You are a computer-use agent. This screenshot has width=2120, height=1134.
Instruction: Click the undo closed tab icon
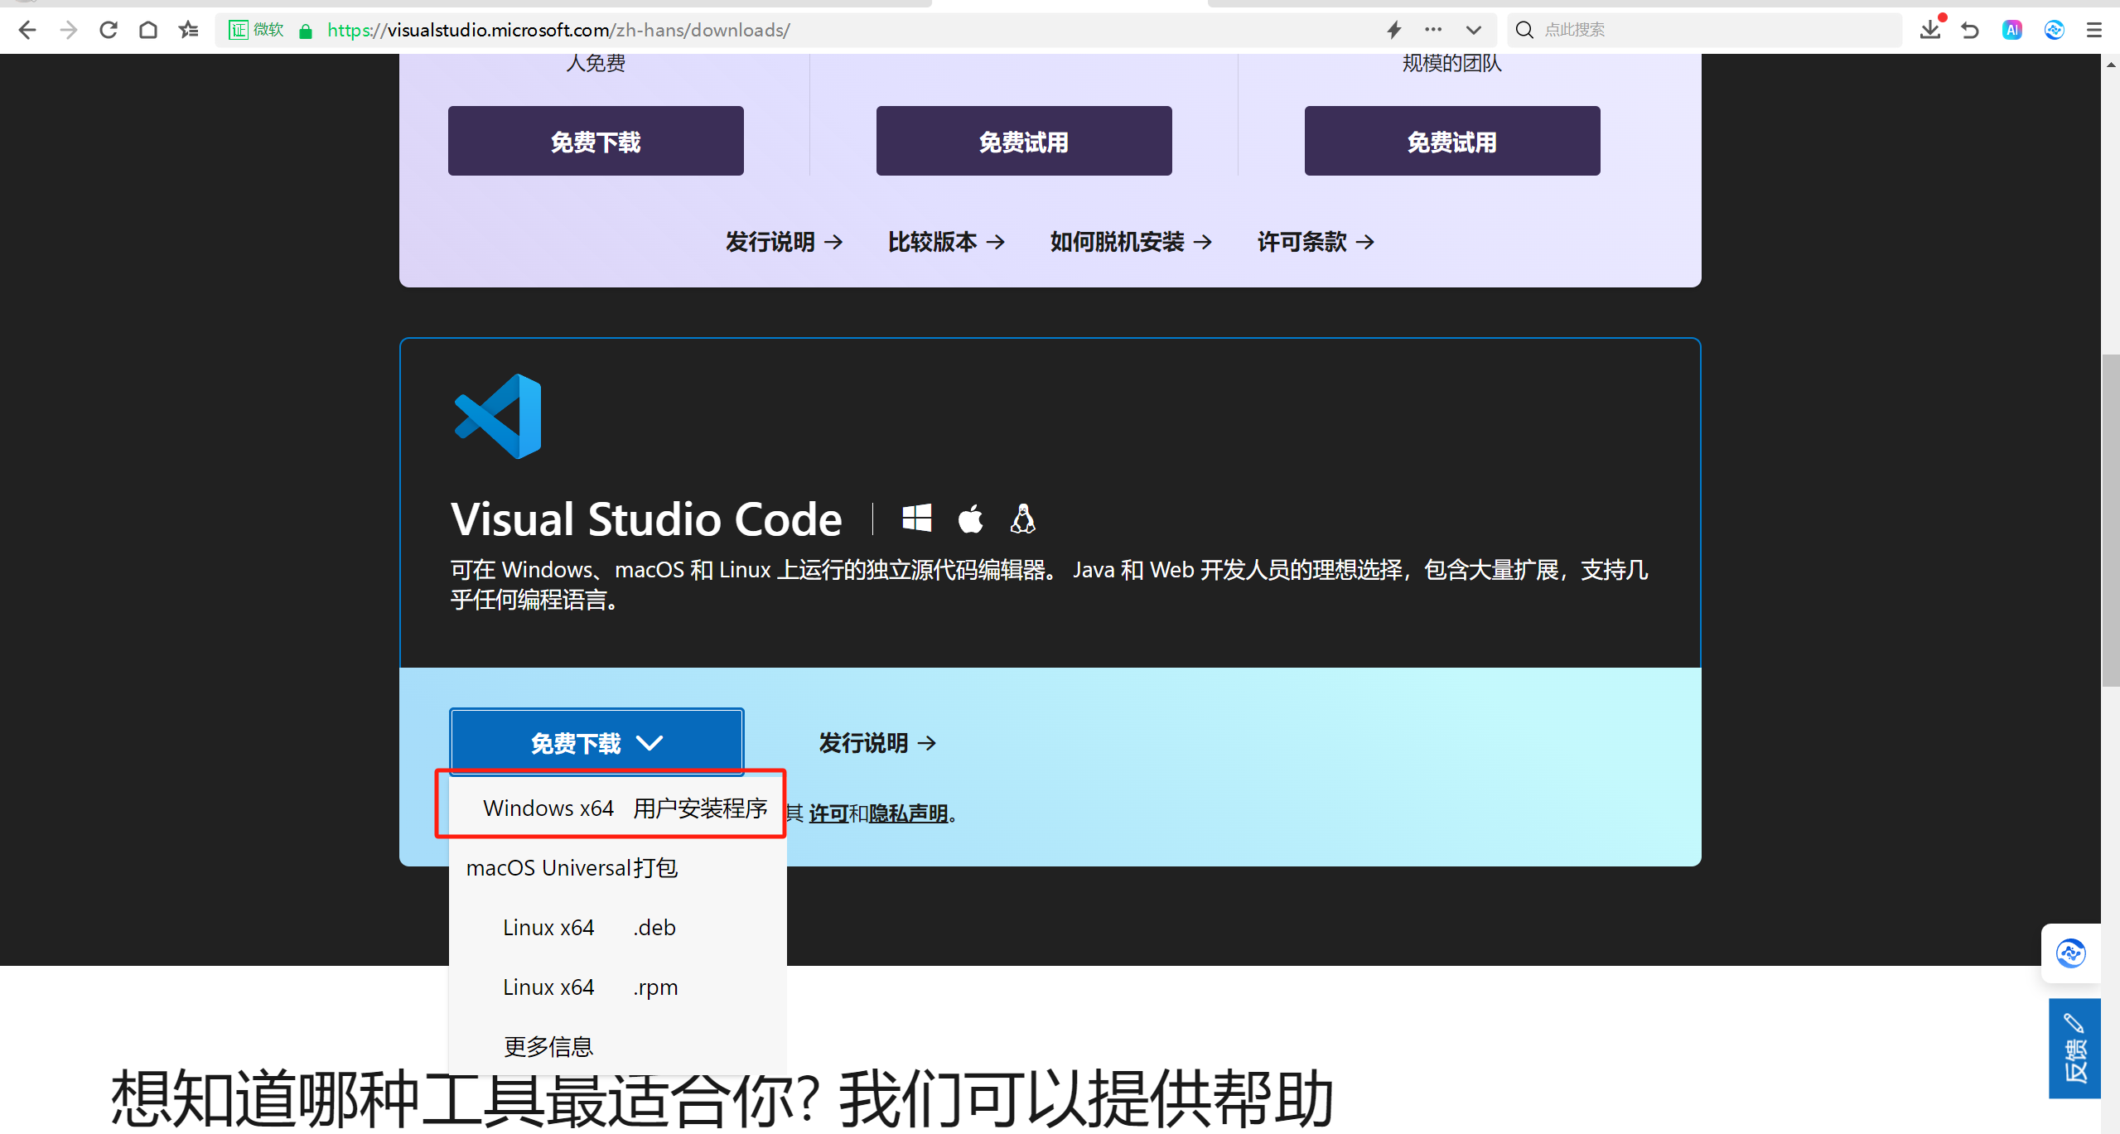[x=1970, y=31]
